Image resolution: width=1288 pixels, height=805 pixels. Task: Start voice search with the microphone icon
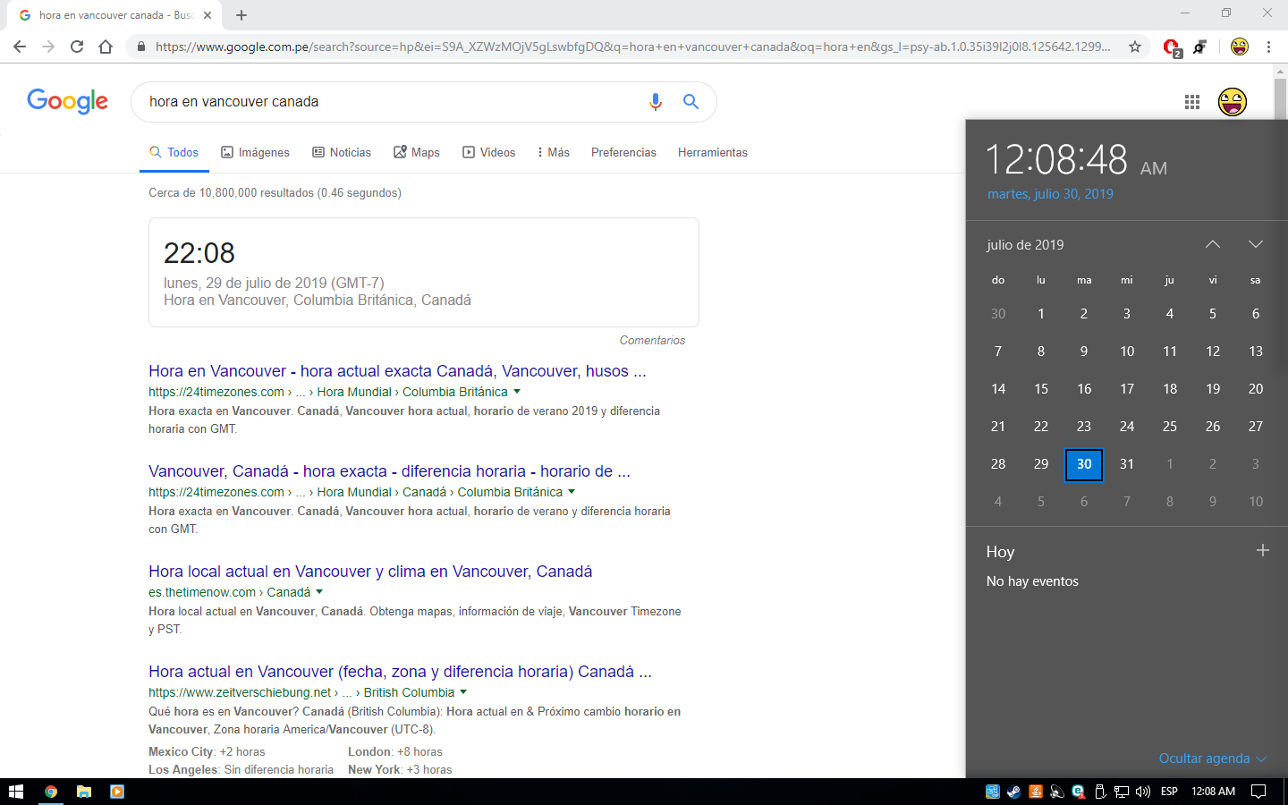pyautogui.click(x=656, y=102)
